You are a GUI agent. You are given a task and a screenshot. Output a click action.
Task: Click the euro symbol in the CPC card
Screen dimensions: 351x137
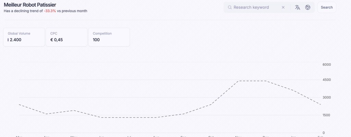point(52,40)
